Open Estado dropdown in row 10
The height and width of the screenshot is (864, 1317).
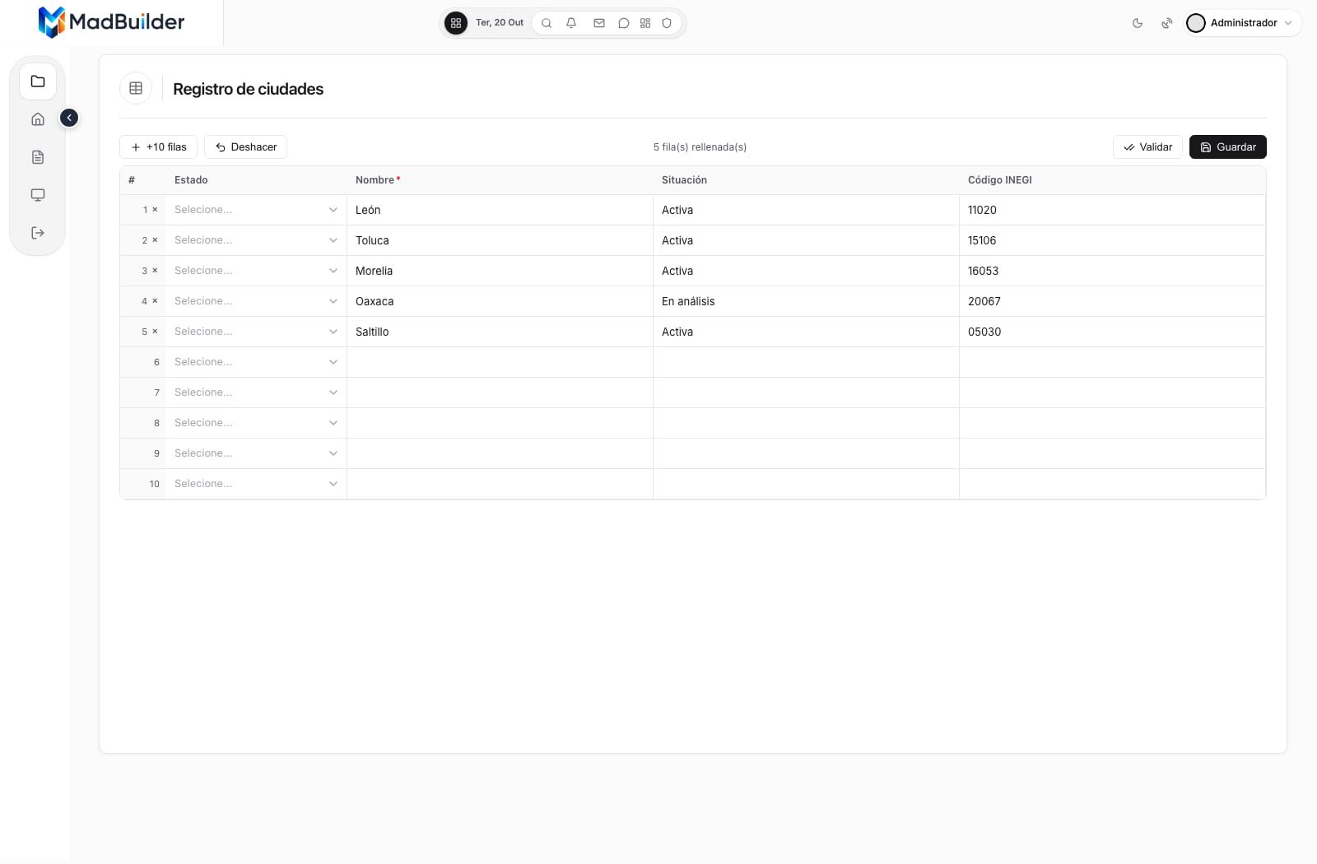[x=256, y=484]
